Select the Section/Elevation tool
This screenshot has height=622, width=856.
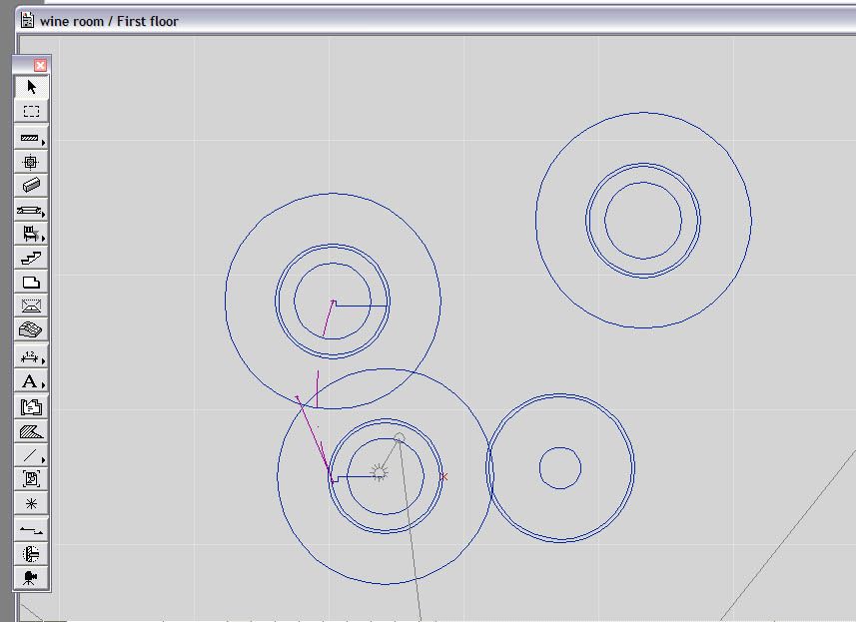[31, 529]
